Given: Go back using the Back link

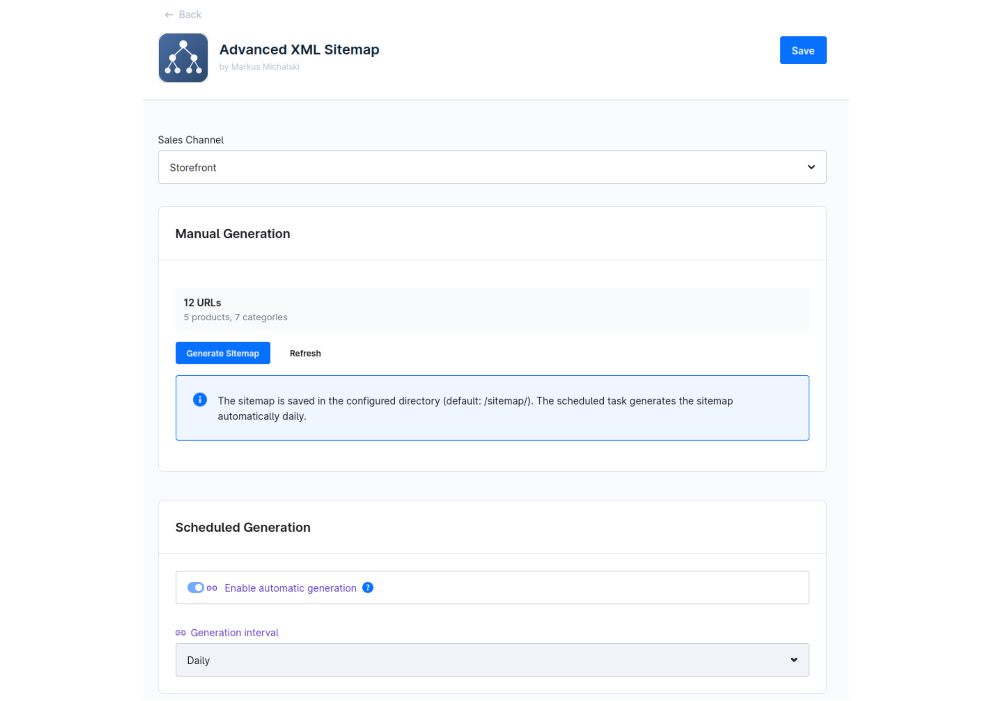Looking at the screenshot, I should 183,15.
